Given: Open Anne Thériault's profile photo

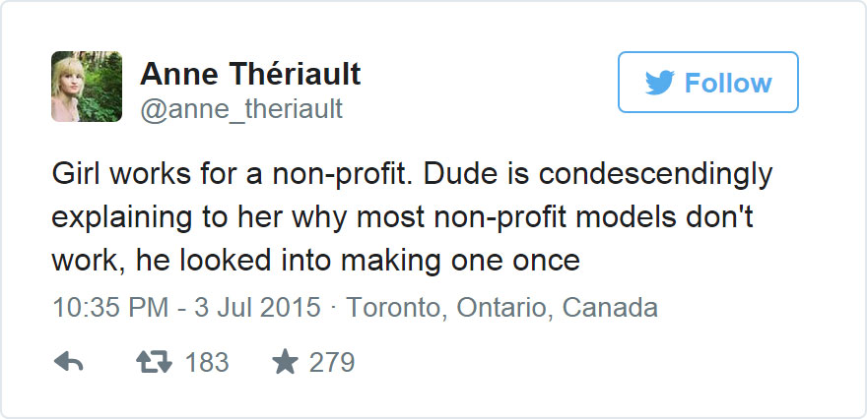Looking at the screenshot, I should coord(87,87).
